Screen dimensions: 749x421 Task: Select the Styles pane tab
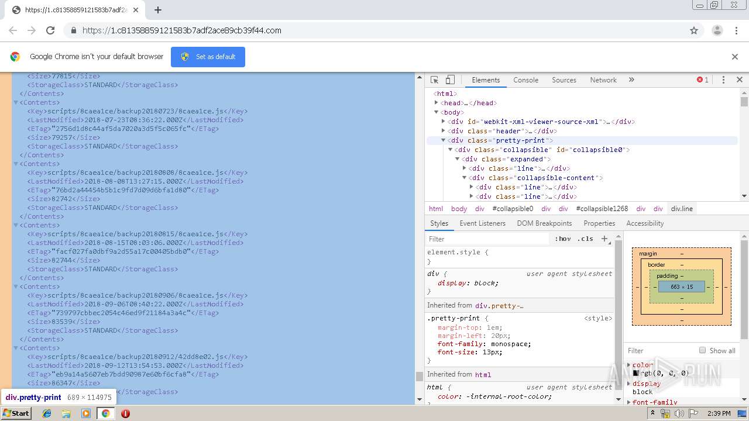coord(439,223)
